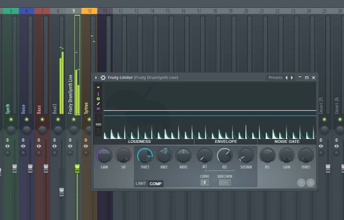Select the Insert 26 mixer track name
This screenshot has height=220, width=344.
pyautogui.click(x=337, y=106)
